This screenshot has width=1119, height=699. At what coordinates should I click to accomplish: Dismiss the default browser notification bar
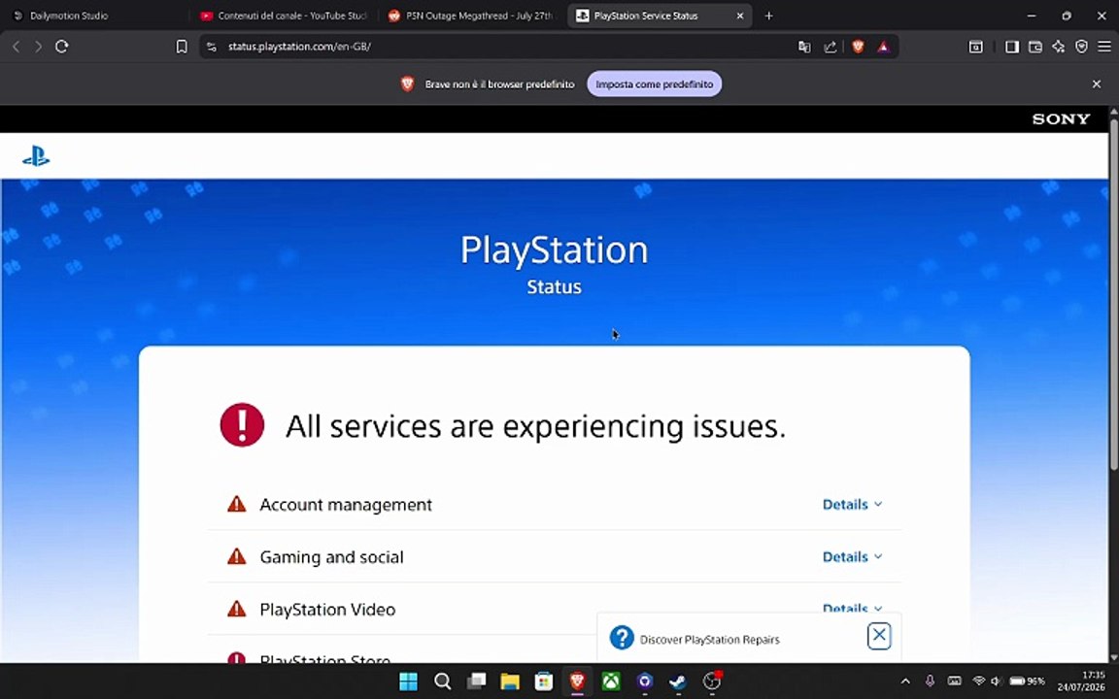(1097, 84)
